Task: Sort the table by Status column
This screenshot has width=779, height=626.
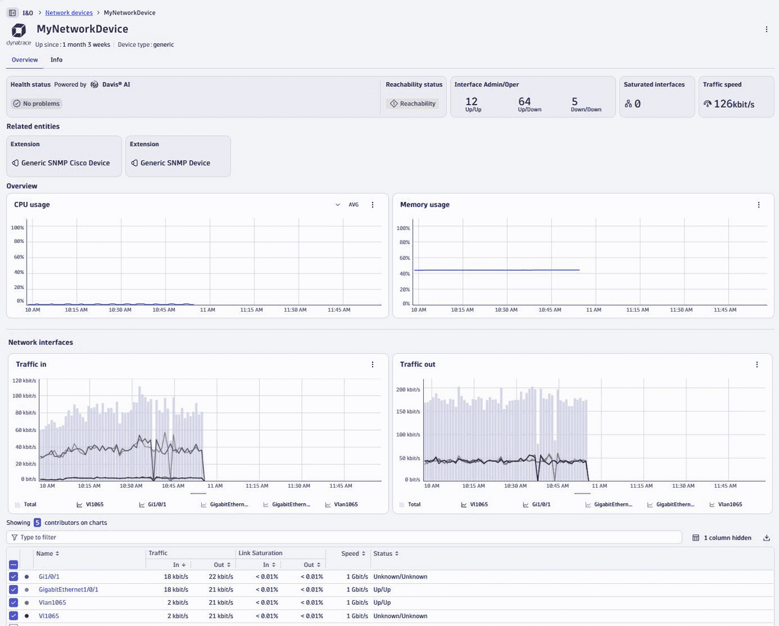Action: [x=386, y=554]
